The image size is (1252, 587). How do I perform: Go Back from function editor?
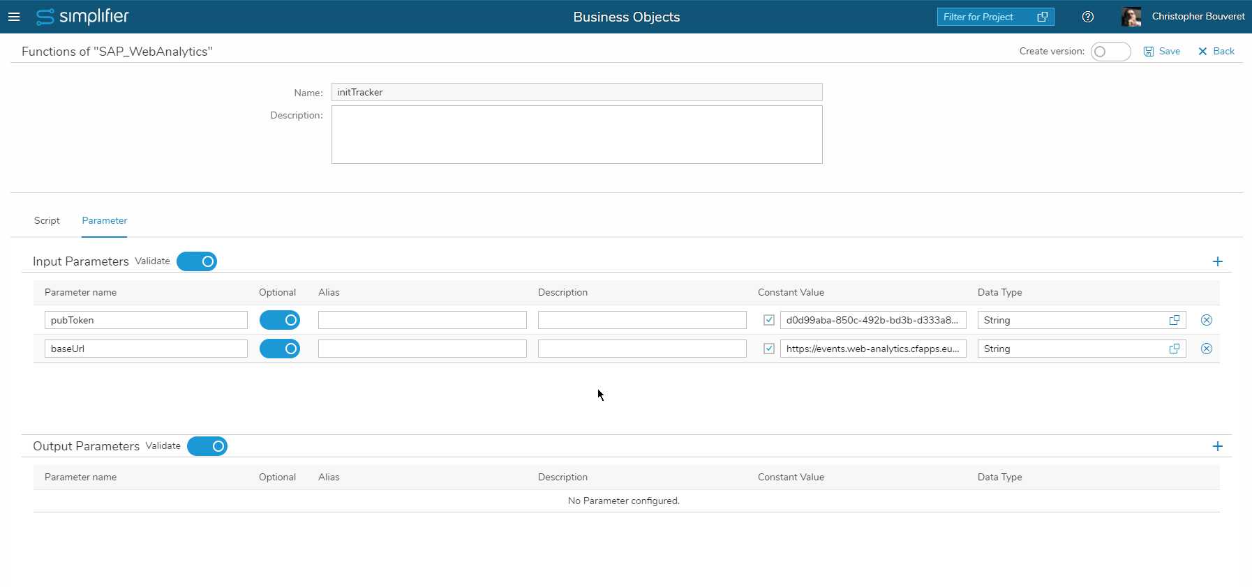pos(1216,52)
